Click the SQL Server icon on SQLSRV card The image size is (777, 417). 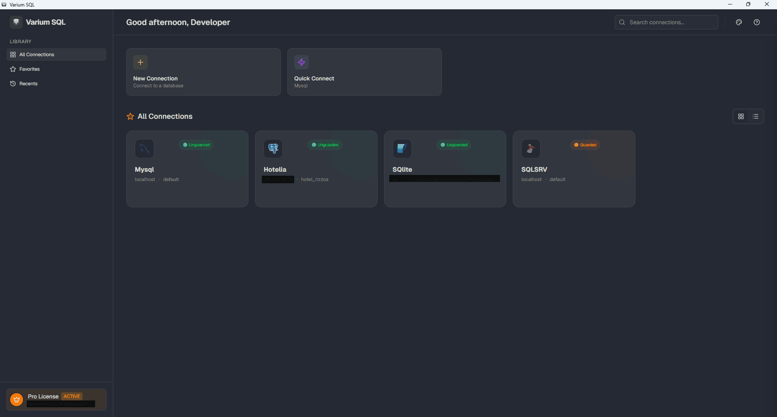531,149
